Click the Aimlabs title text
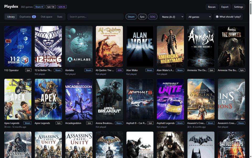The width and height of the screenshot is (252, 158). [x=70, y=70]
